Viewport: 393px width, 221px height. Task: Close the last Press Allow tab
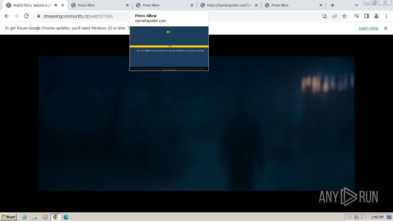click(x=321, y=5)
